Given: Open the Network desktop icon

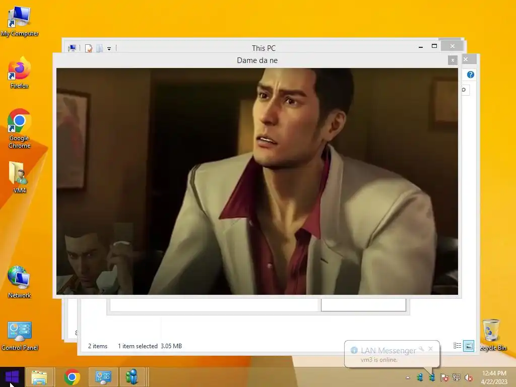Looking at the screenshot, I should pyautogui.click(x=20, y=282).
